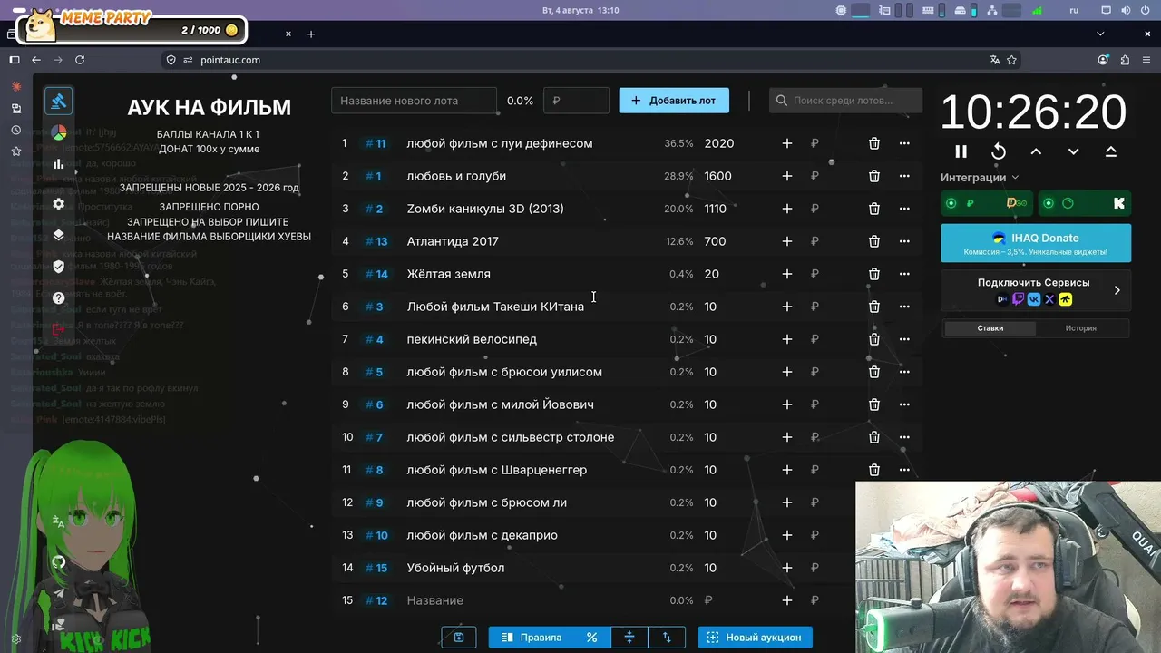This screenshot has width=1161, height=653.
Task: Open the layers stack sidebar icon
Action: coord(59,235)
